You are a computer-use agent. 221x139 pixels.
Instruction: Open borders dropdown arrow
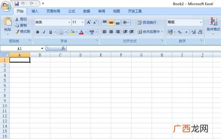click(x=66, y=32)
